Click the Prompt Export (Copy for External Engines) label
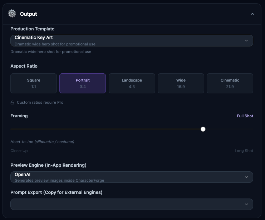265x220 pixels. 57,192
